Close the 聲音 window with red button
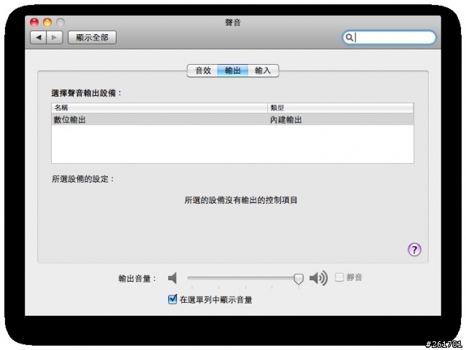 pyautogui.click(x=34, y=23)
